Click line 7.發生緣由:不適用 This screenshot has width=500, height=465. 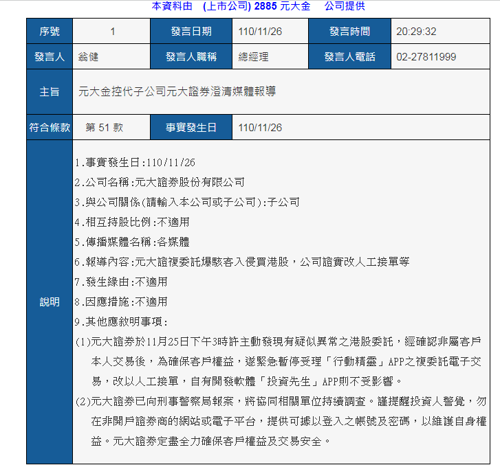pyautogui.click(x=121, y=282)
